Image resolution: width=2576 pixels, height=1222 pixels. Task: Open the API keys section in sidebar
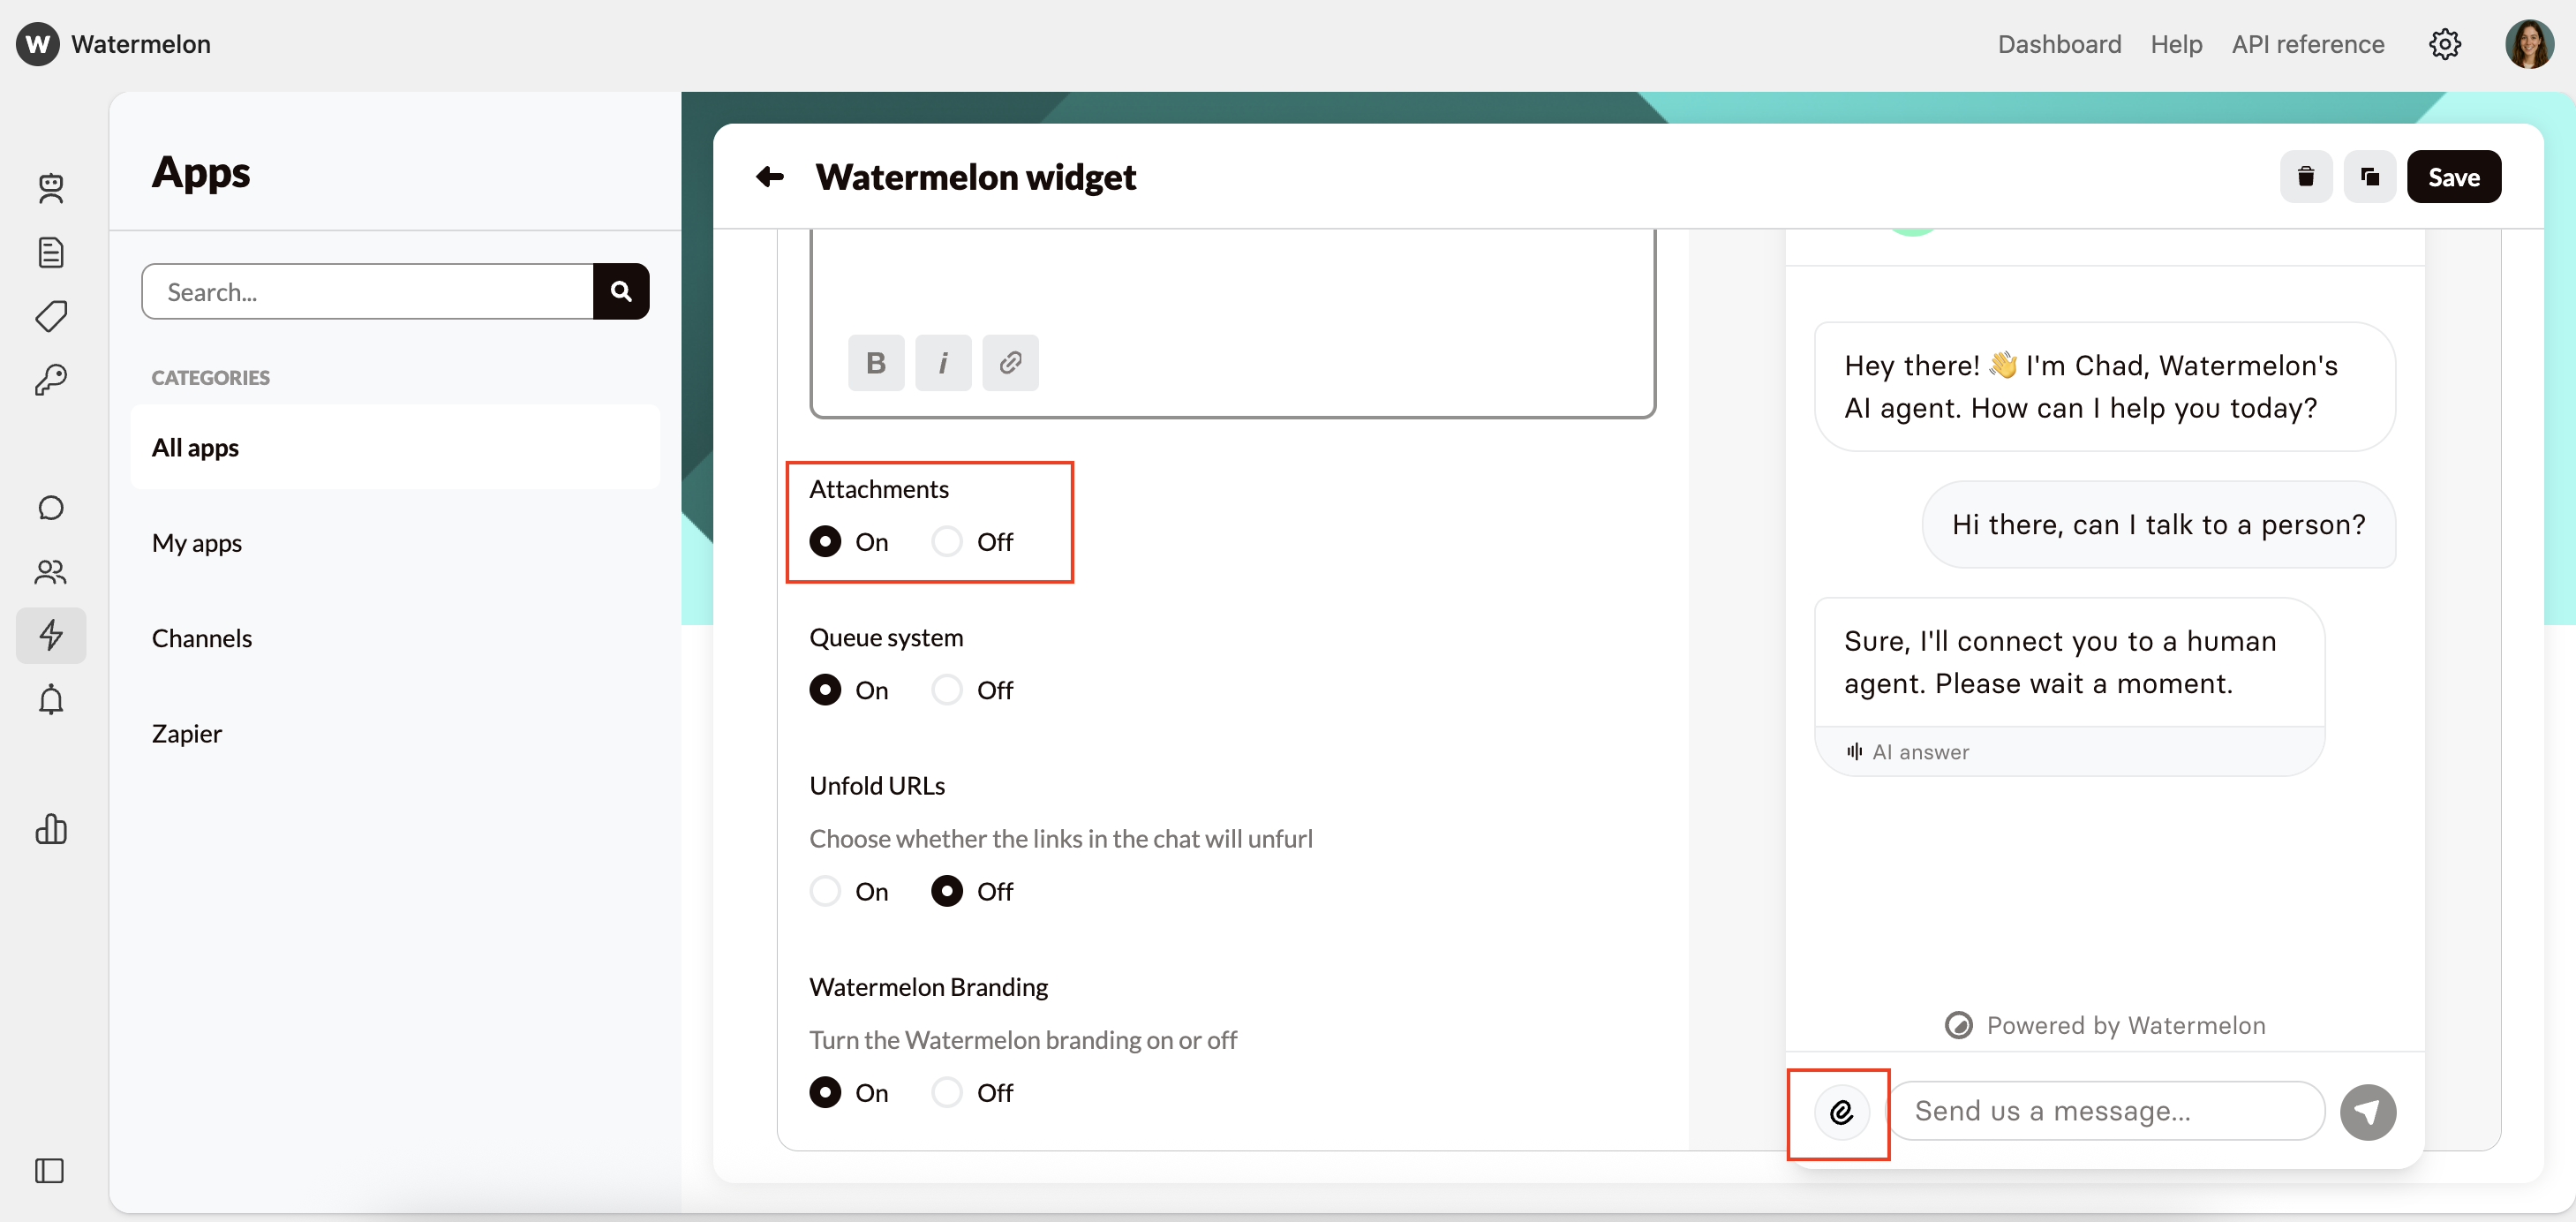click(x=51, y=380)
